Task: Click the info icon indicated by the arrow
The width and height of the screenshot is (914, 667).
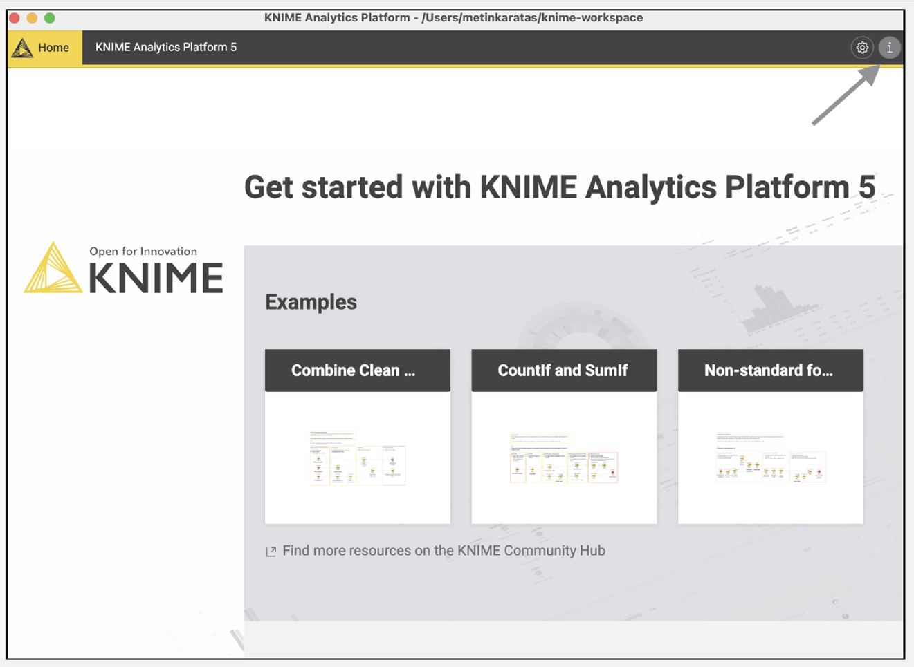Action: tap(890, 48)
